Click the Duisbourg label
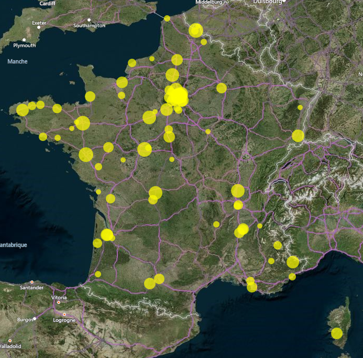 267,2
